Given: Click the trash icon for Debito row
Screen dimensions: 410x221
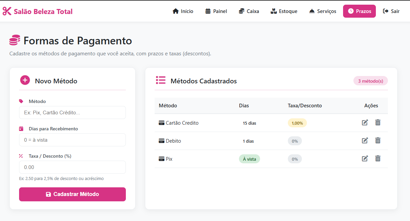Looking at the screenshot, I should click(x=378, y=141).
